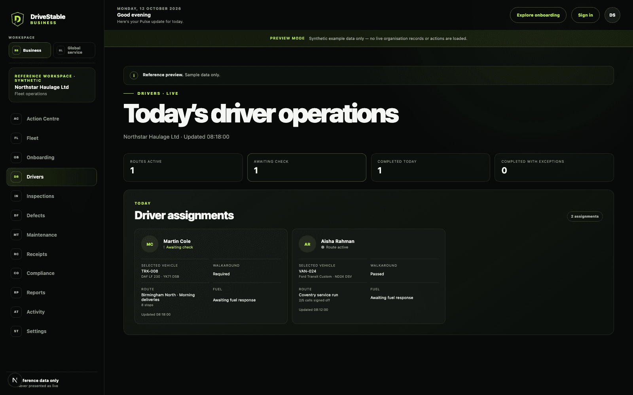Click the round N badge at sidebar bottom
Viewport: 633px width, 395px height.
15,380
